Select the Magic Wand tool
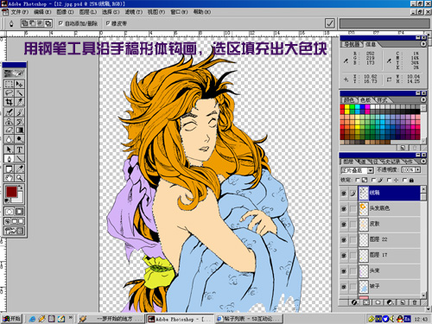Viewport: 432px width, 324px height. point(19,93)
